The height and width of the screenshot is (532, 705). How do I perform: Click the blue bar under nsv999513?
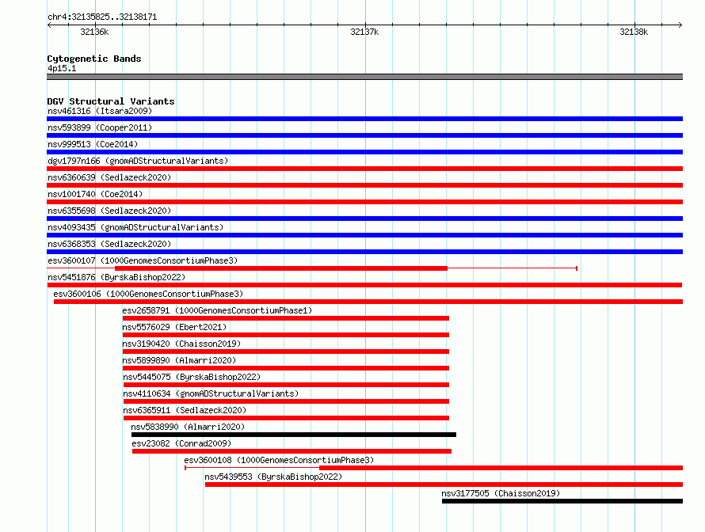pos(364,152)
